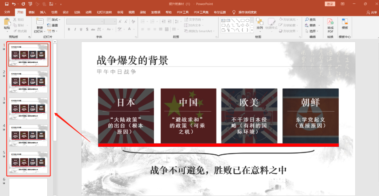Viewport: 379px width, 196px height.
Task: Click the Reset (重置) slide button
Action: pyautogui.click(x=53, y=25)
